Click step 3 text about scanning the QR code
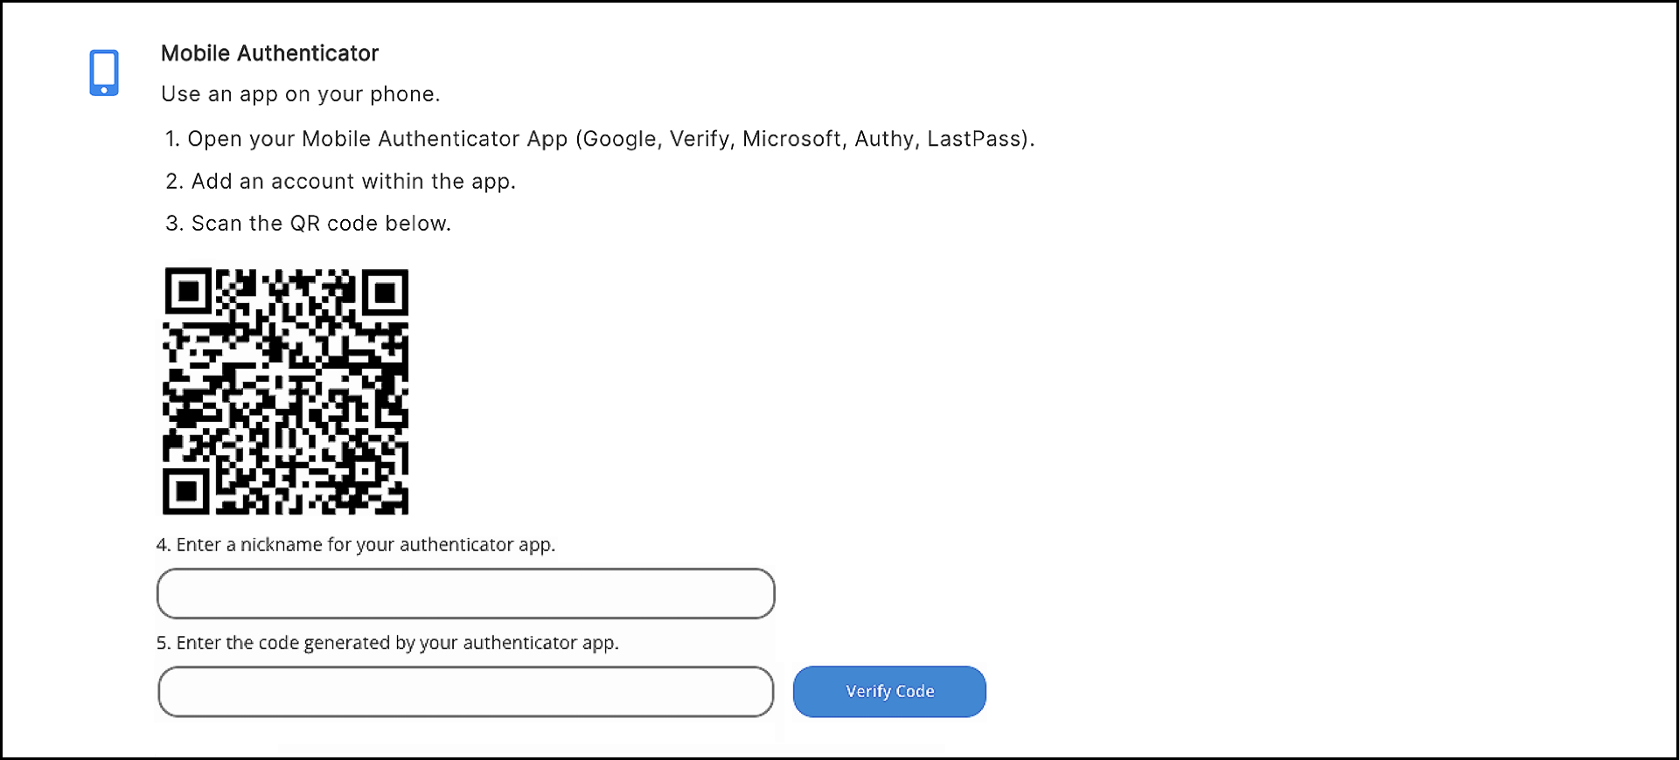1679x760 pixels. click(309, 223)
